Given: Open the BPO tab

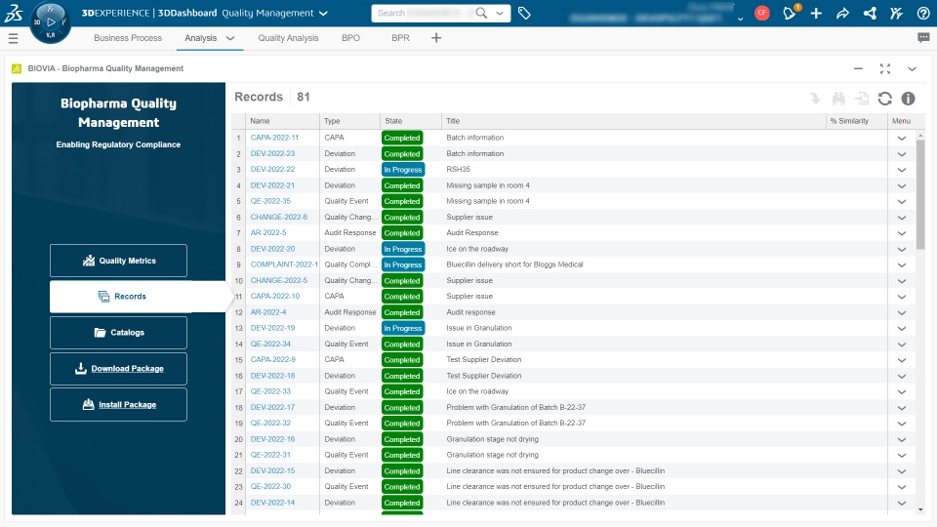Looking at the screenshot, I should point(350,38).
